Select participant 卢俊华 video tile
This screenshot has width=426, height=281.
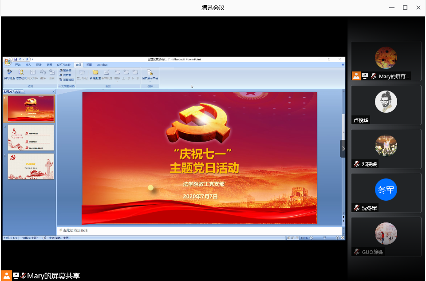(x=386, y=105)
